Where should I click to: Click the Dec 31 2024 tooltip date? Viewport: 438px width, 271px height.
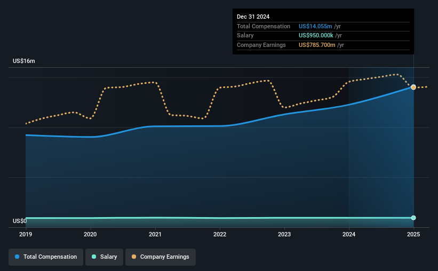coord(253,17)
